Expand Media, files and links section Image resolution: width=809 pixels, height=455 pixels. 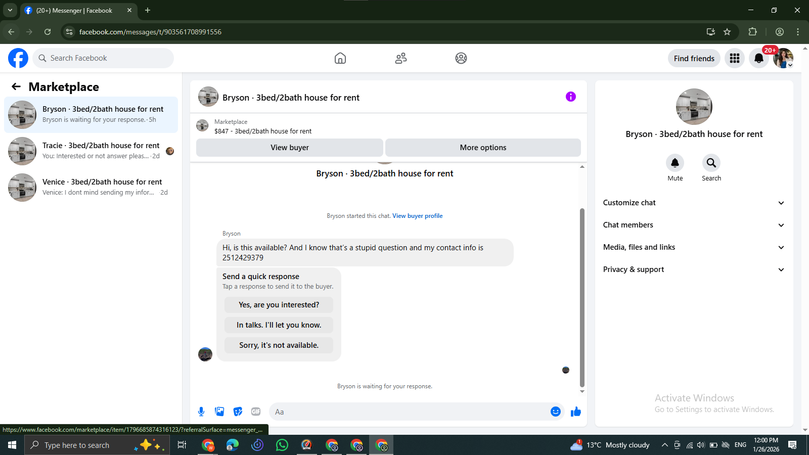pos(694,247)
